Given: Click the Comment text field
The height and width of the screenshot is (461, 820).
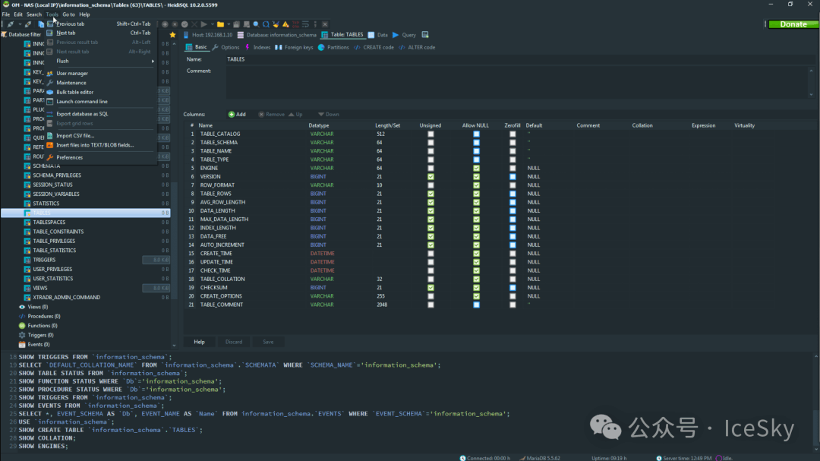Looking at the screenshot, I should (x=519, y=84).
